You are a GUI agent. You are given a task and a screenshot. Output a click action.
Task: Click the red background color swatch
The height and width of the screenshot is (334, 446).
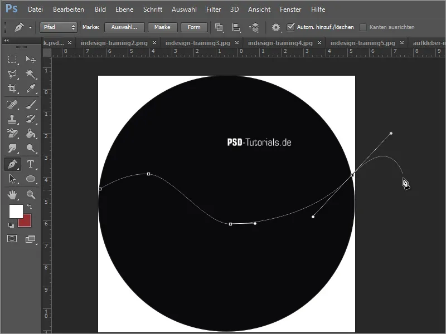tap(27, 222)
